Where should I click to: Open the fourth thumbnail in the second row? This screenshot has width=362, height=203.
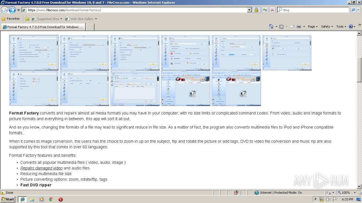pyautogui.click(x=186, y=89)
